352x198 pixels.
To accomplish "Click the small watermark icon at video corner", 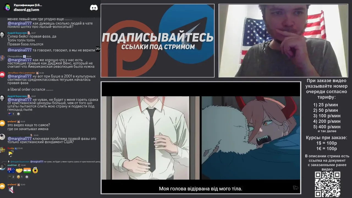I will tap(296, 188).
